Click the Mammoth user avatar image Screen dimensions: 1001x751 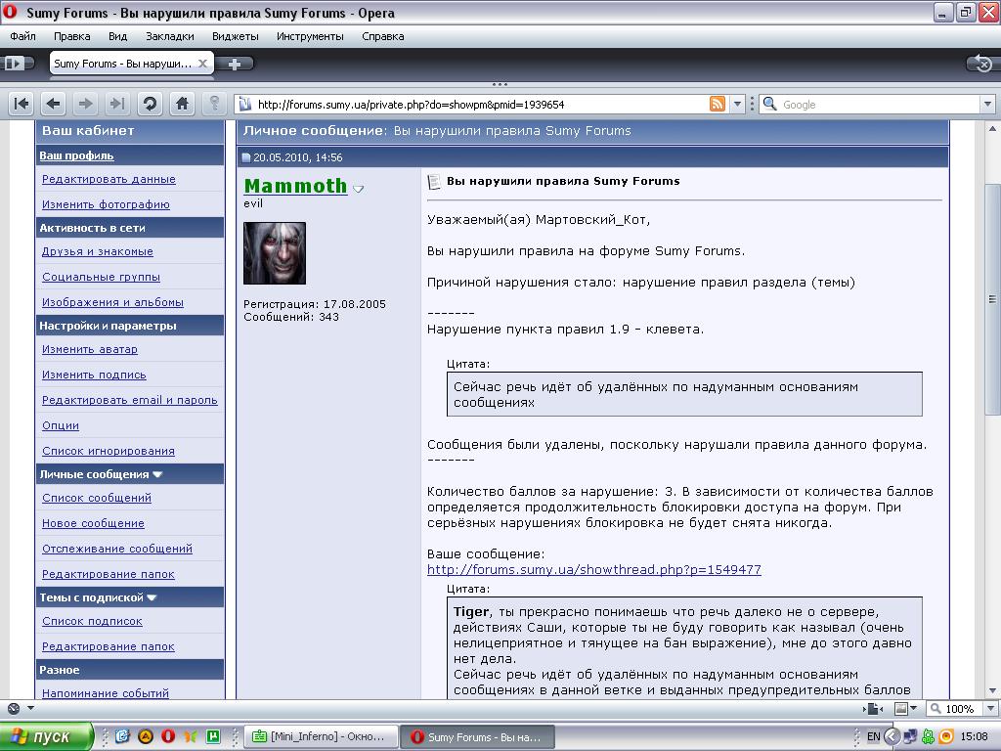pyautogui.click(x=274, y=253)
